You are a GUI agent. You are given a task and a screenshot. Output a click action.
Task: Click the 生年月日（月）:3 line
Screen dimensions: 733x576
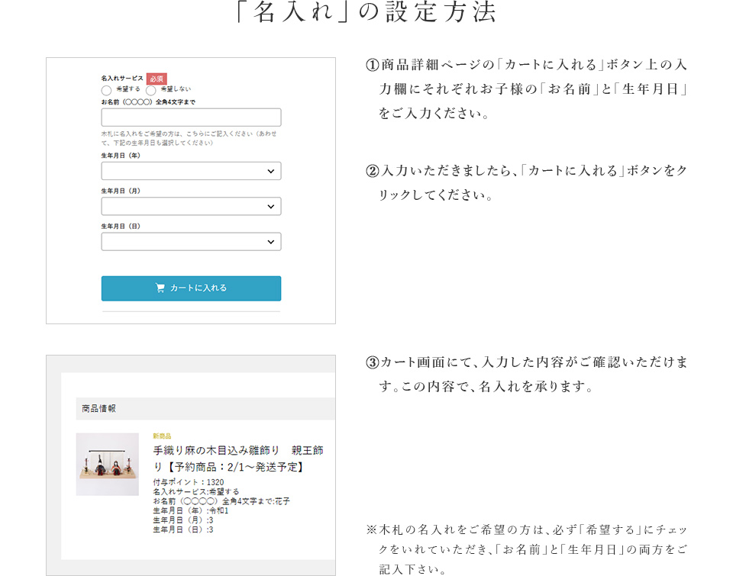coord(183,520)
